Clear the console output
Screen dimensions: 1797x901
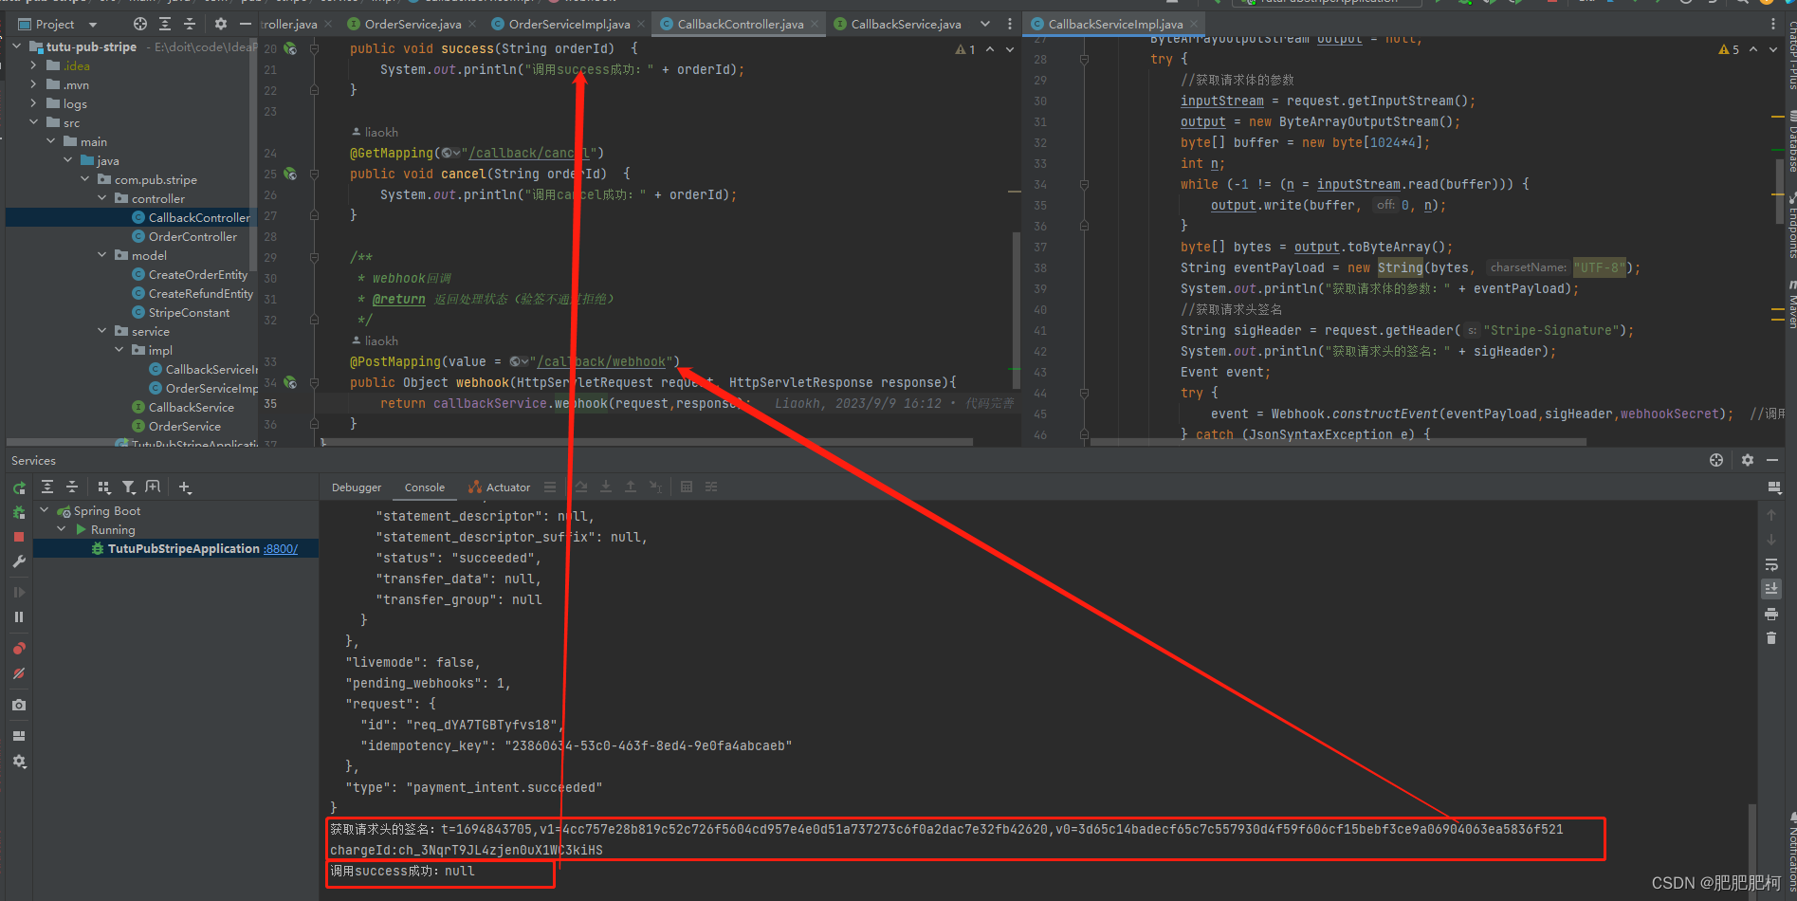tap(1771, 636)
